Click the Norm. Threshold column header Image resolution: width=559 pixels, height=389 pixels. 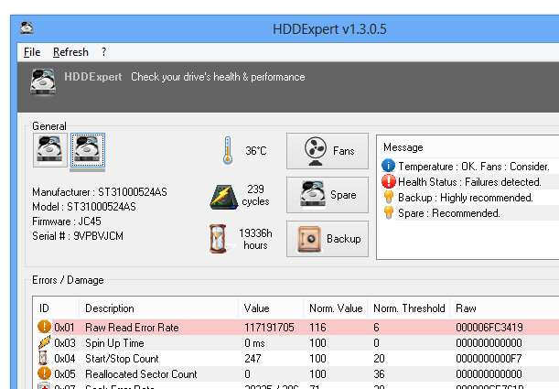click(x=409, y=308)
